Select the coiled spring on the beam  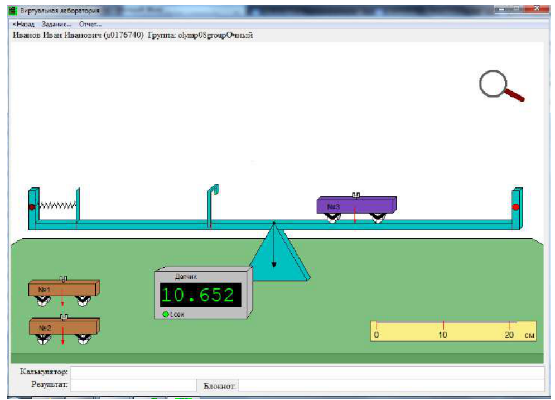pyautogui.click(x=57, y=205)
